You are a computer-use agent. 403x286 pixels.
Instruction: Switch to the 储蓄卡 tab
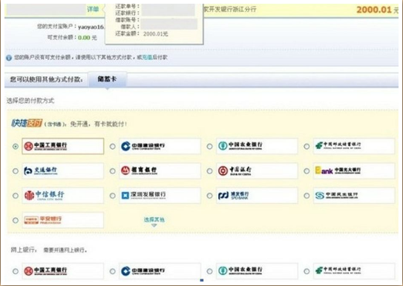(x=107, y=79)
